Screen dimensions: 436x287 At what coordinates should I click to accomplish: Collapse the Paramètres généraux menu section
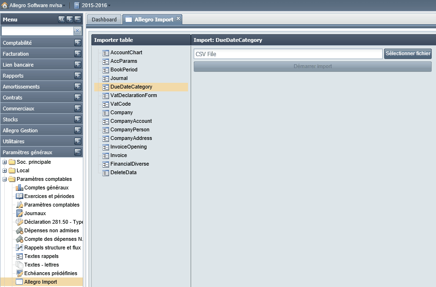coord(78,152)
